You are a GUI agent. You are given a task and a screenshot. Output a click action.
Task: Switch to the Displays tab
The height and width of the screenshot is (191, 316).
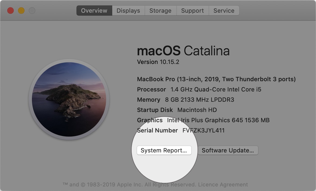pyautogui.click(x=128, y=11)
